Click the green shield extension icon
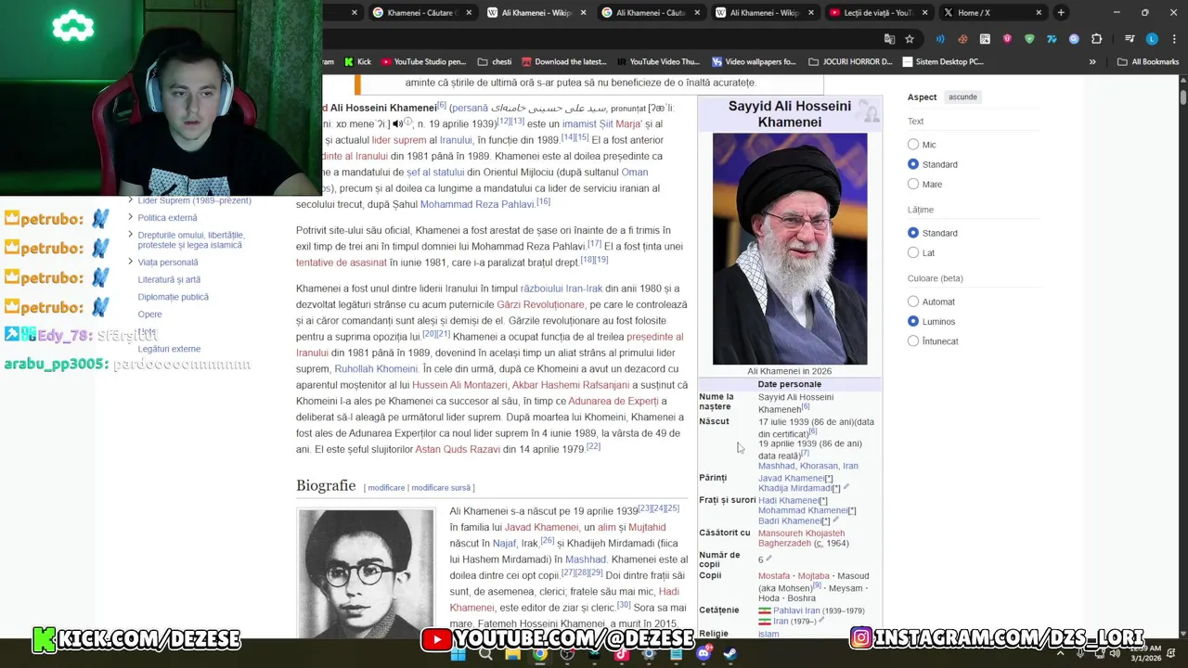1188x668 pixels. [x=1029, y=39]
